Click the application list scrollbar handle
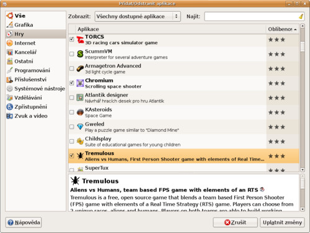 coord(303,47)
